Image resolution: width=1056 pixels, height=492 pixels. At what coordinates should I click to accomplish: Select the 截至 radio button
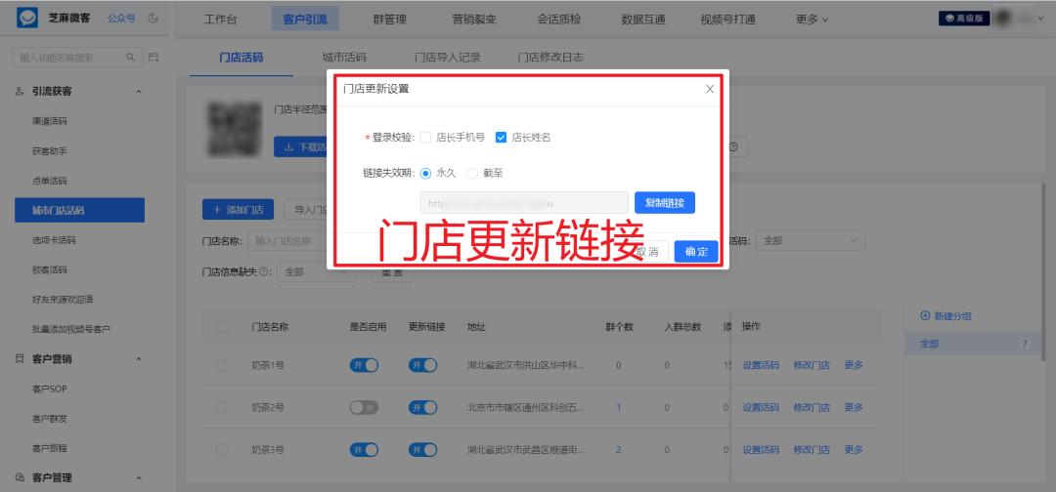473,174
